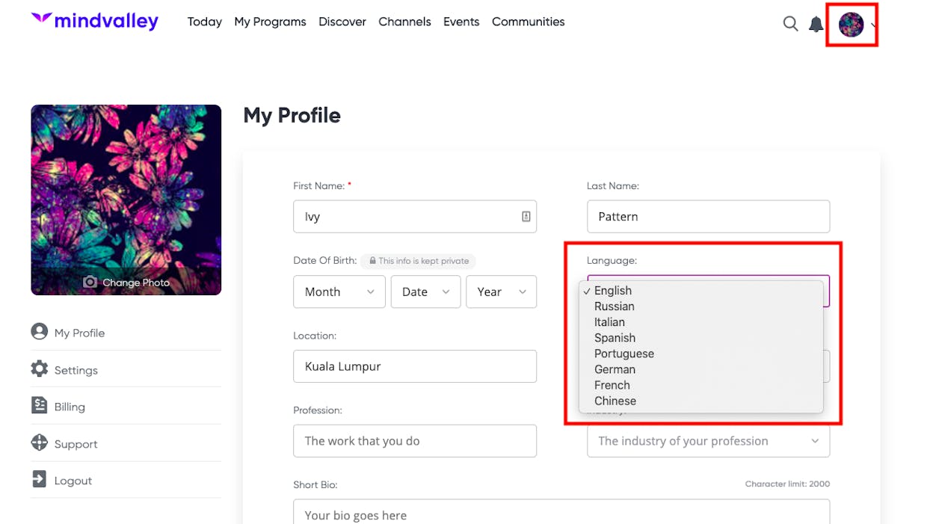Viewport: 927px width, 524px height.
Task: Click the Character limit: 2000 text
Action: pos(787,484)
